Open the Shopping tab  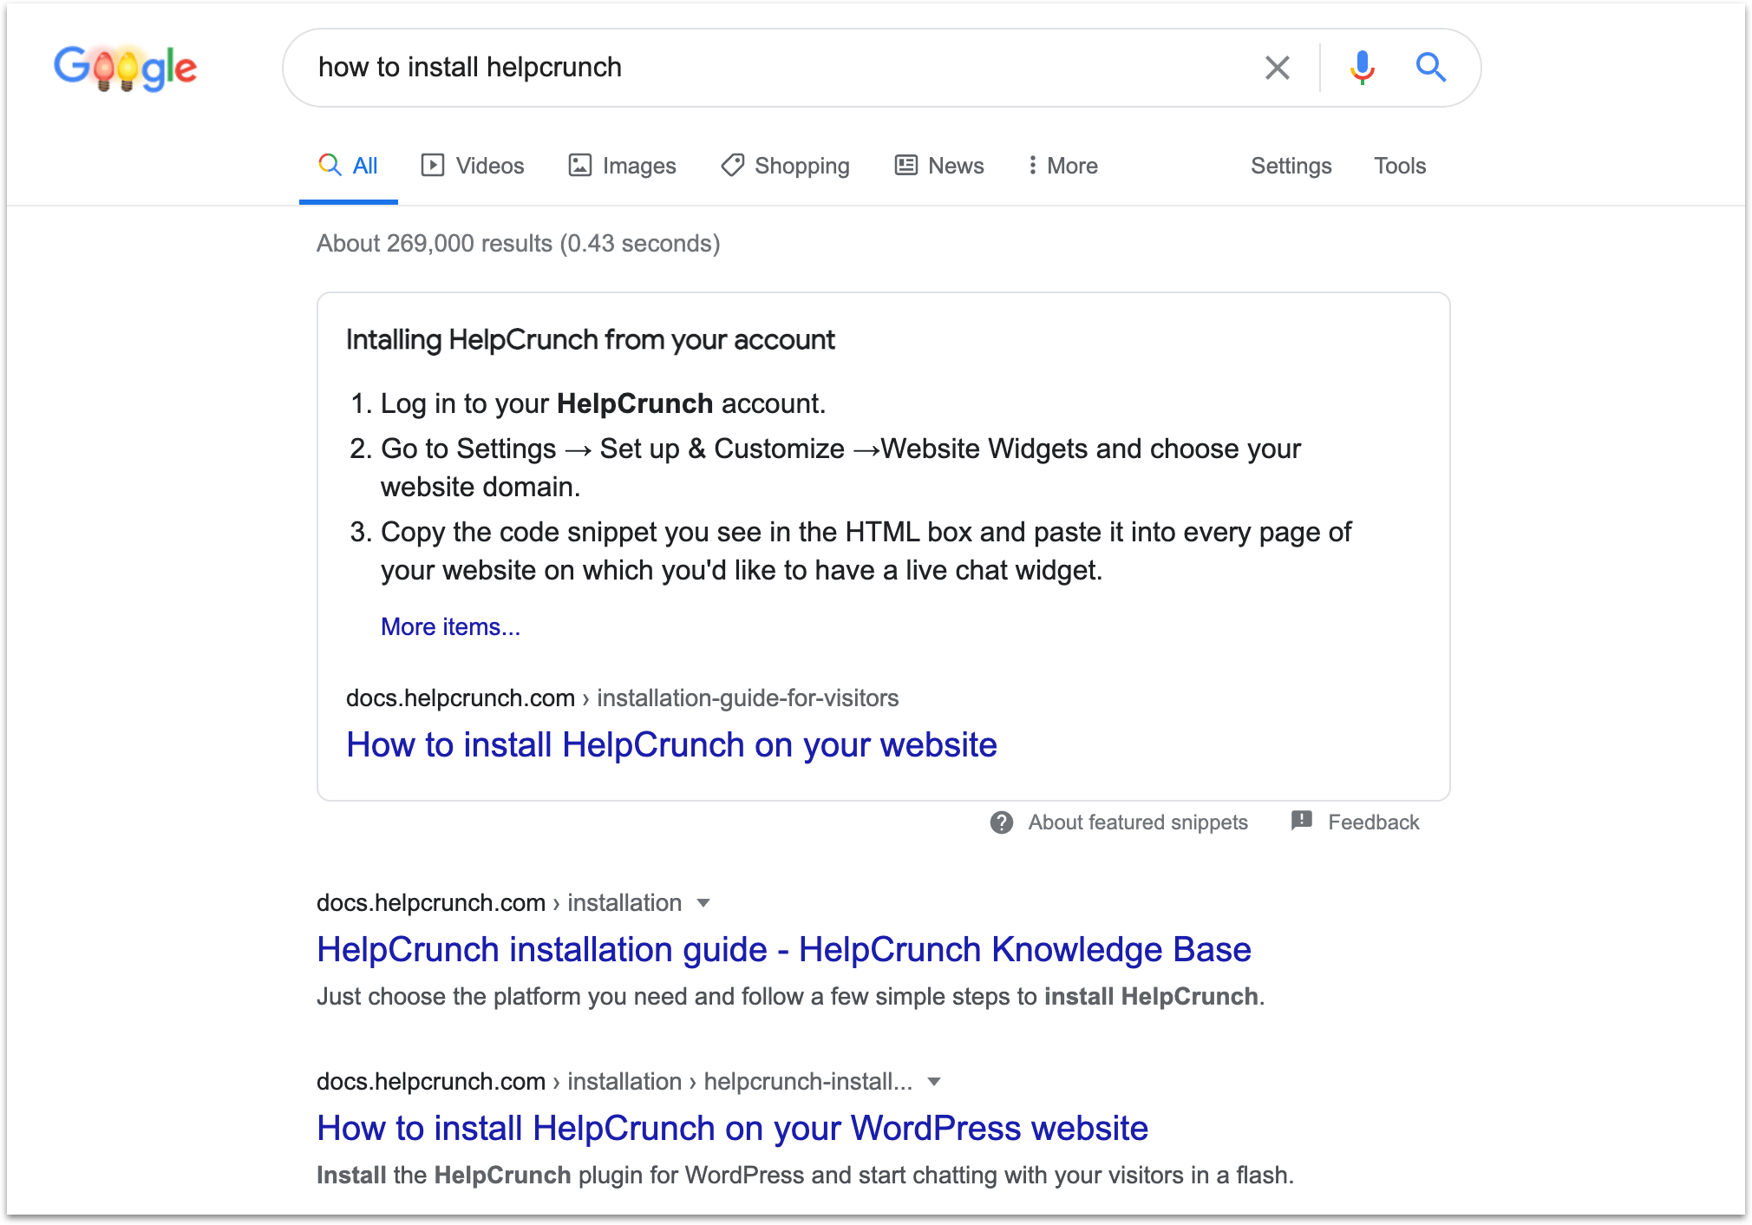click(x=785, y=166)
